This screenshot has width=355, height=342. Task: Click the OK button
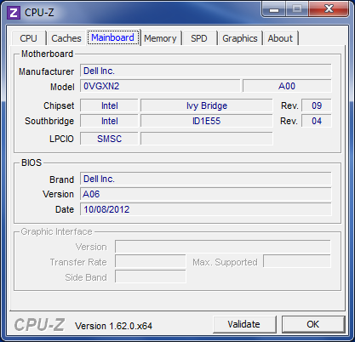click(313, 324)
